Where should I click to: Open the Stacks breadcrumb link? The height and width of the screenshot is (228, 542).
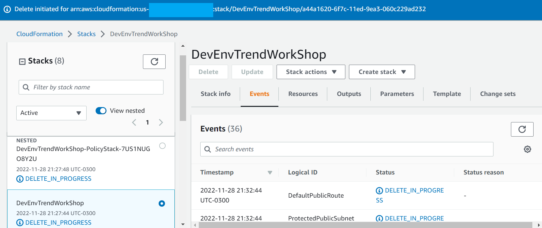pyautogui.click(x=86, y=34)
